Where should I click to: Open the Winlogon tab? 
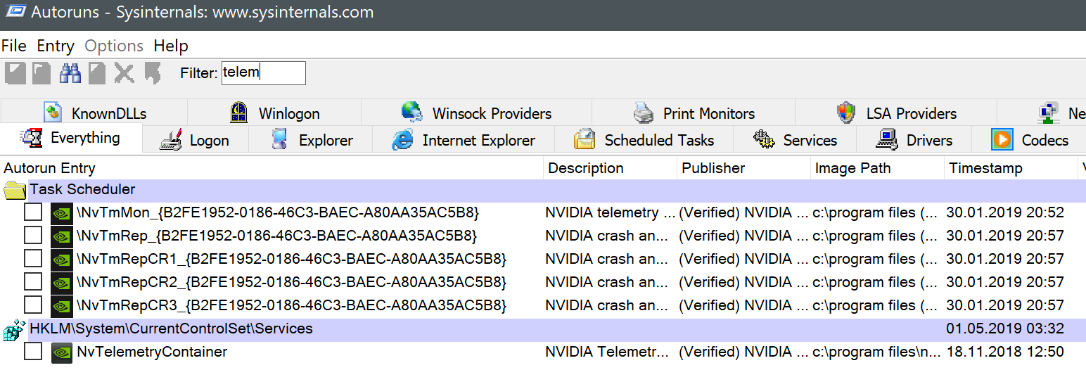click(274, 113)
